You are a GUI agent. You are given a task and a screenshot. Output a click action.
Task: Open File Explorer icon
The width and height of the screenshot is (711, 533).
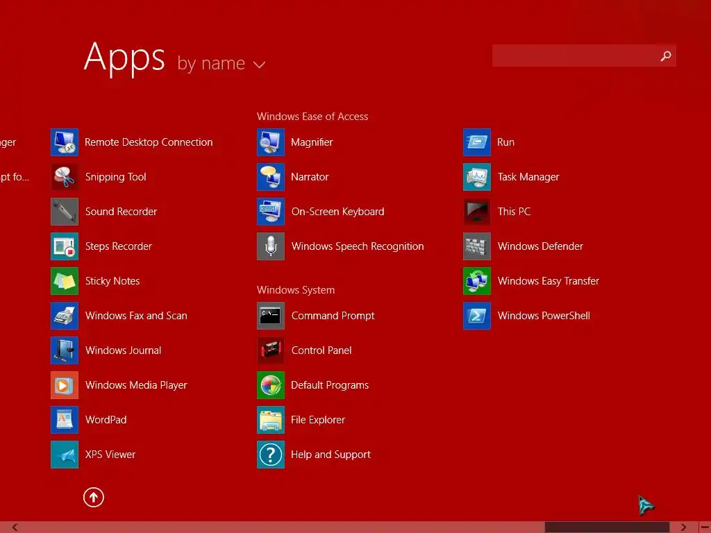[x=271, y=420]
